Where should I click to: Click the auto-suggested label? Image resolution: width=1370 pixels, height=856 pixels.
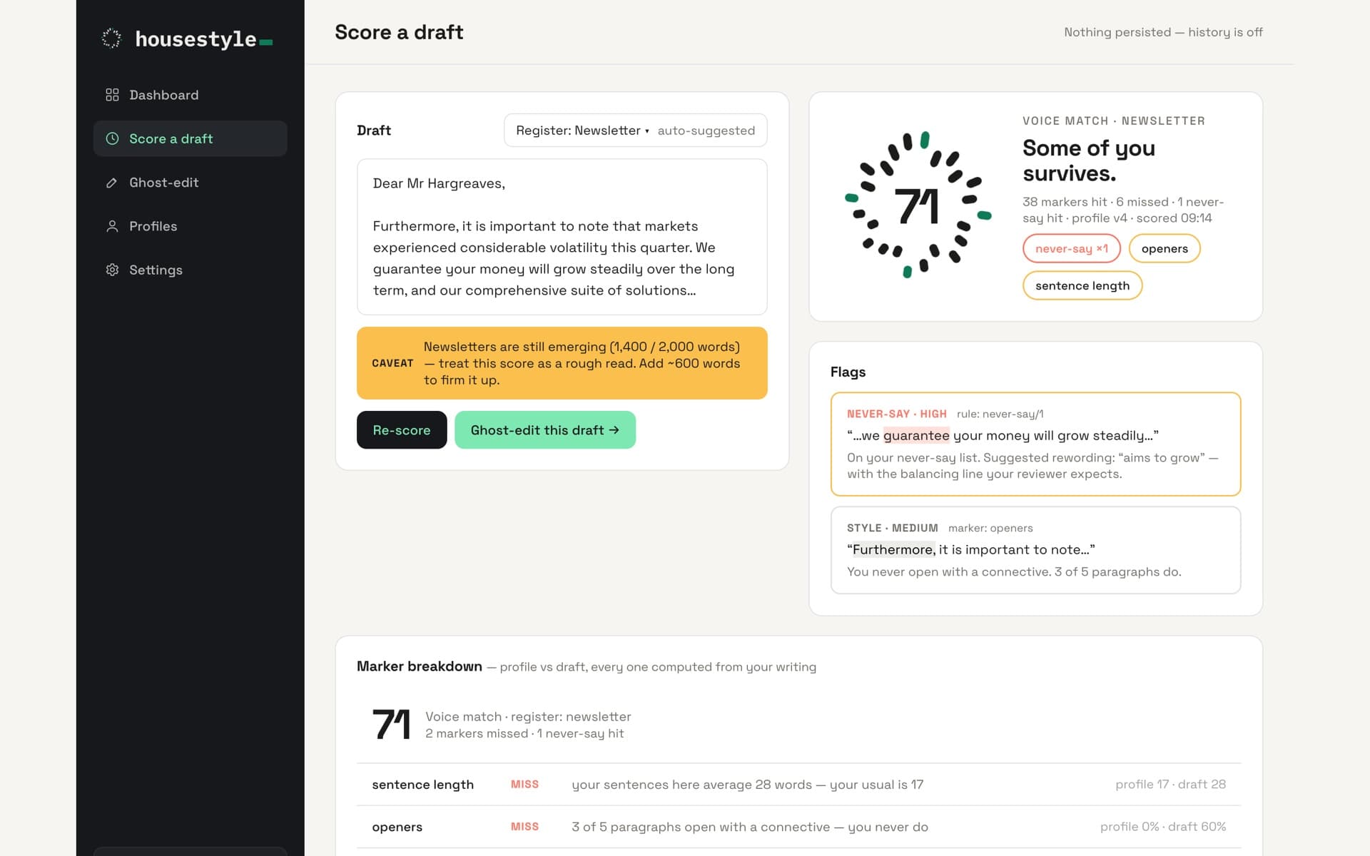coord(706,131)
